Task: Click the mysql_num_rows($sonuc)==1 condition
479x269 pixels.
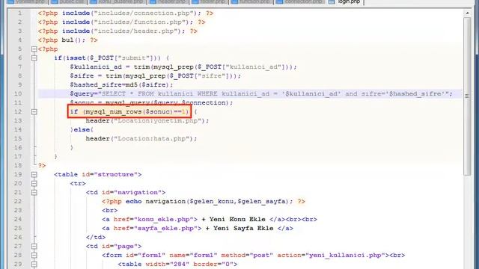Action: pos(136,111)
